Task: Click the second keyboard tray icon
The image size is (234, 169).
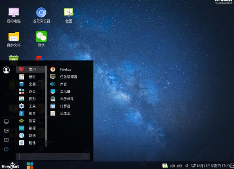Action: point(179,165)
